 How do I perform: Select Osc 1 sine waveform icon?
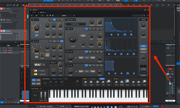[x=51, y=20]
